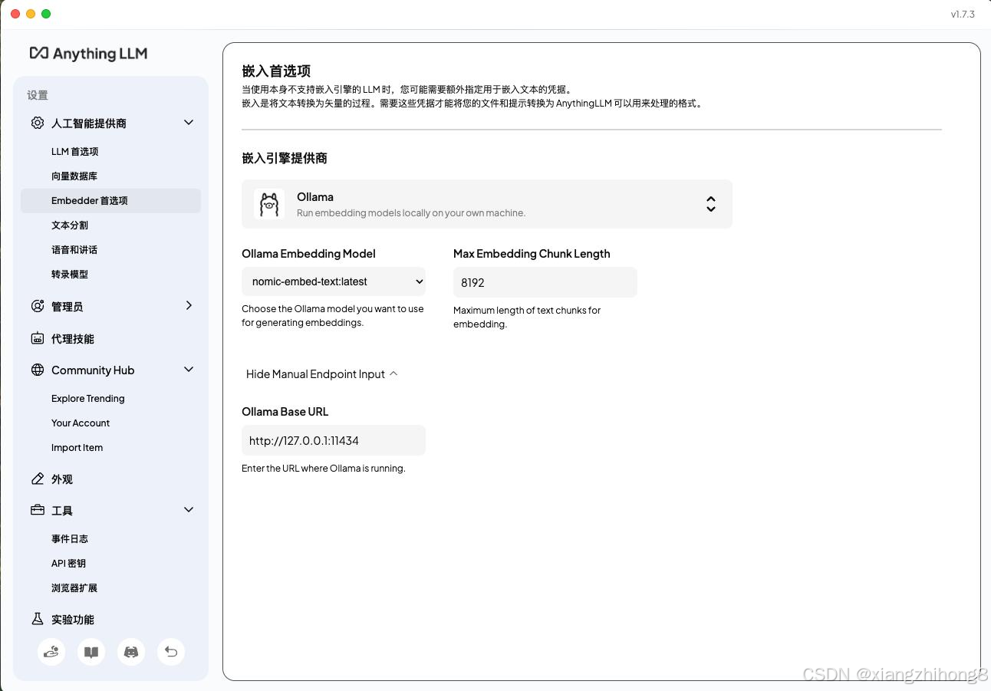Click the 实验功能 flask icon

pyautogui.click(x=37, y=619)
